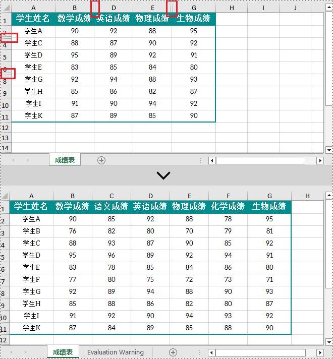Click select-all corner in top workbook
The image size is (333, 359).
click(x=7, y=8)
